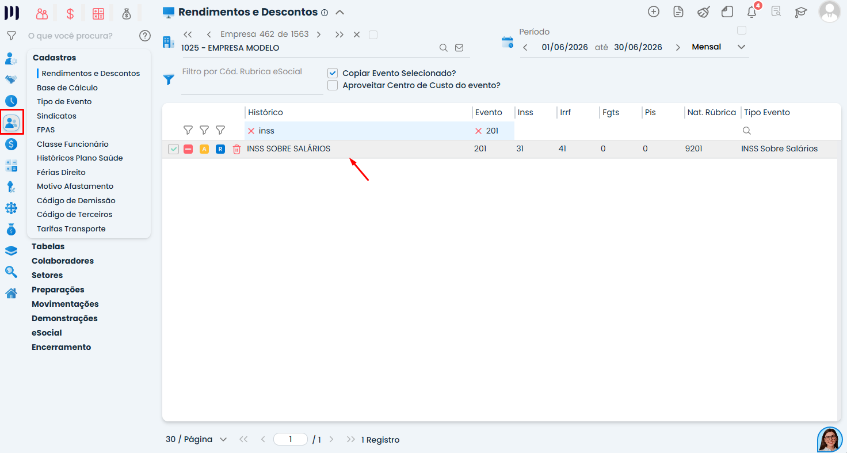
Task: Click the layers stack sidebar icon
Action: (x=11, y=250)
